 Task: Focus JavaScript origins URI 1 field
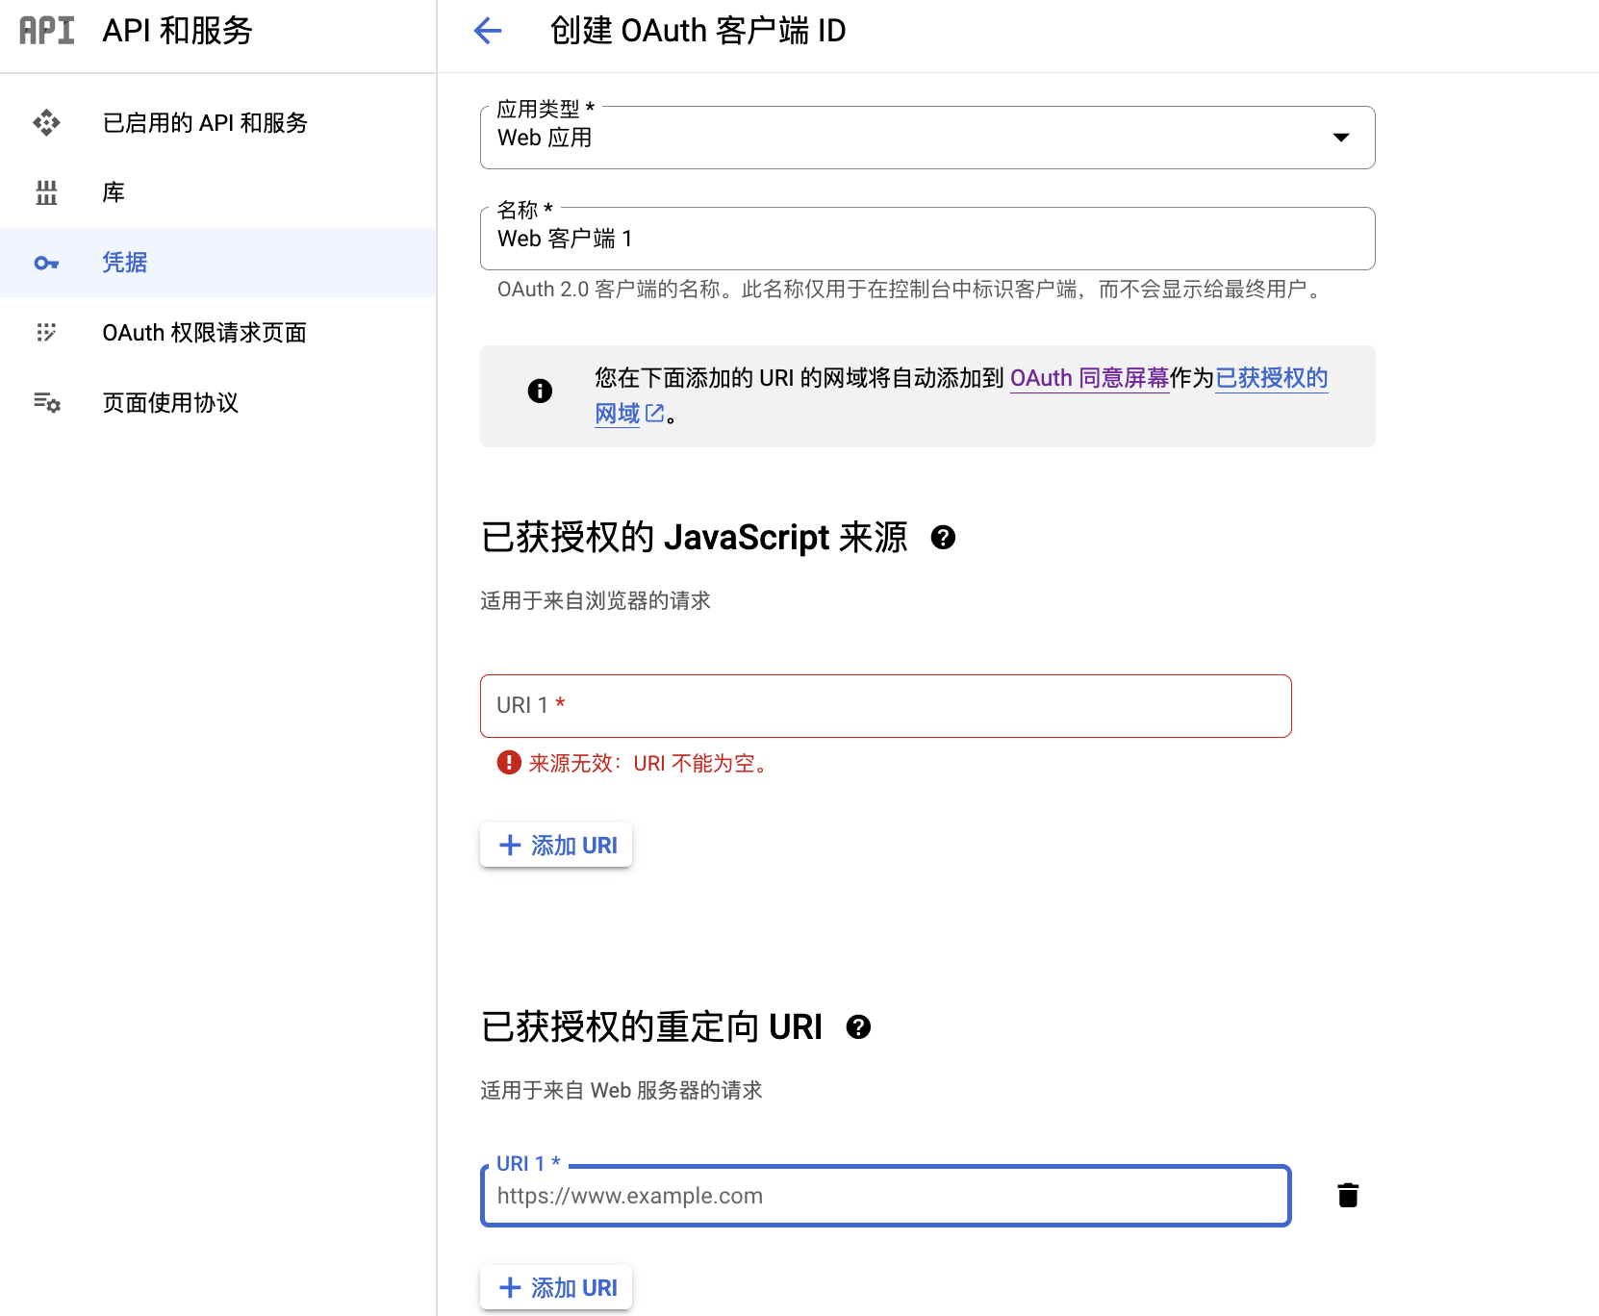pos(885,706)
